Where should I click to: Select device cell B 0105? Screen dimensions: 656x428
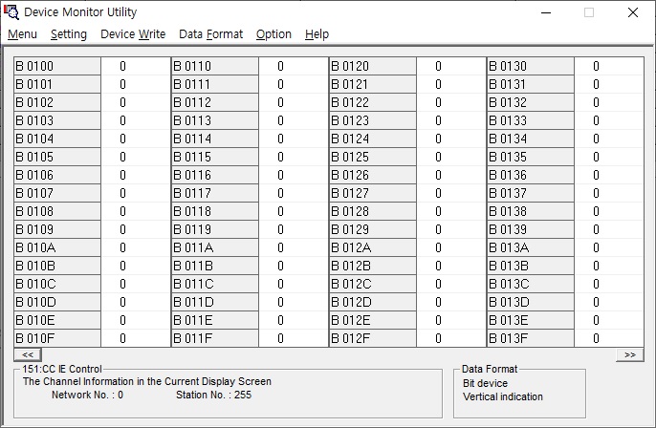coord(57,157)
